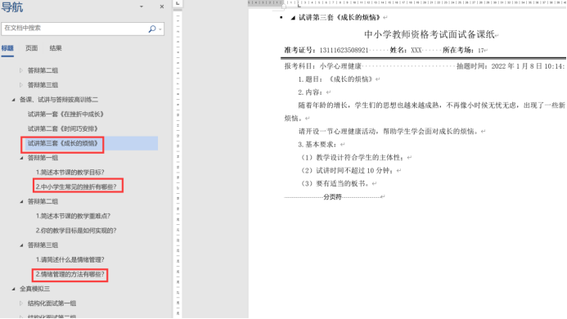Expand 结构化面试第一组 heading
Viewport: 567px width, 319px height.
click(21, 303)
